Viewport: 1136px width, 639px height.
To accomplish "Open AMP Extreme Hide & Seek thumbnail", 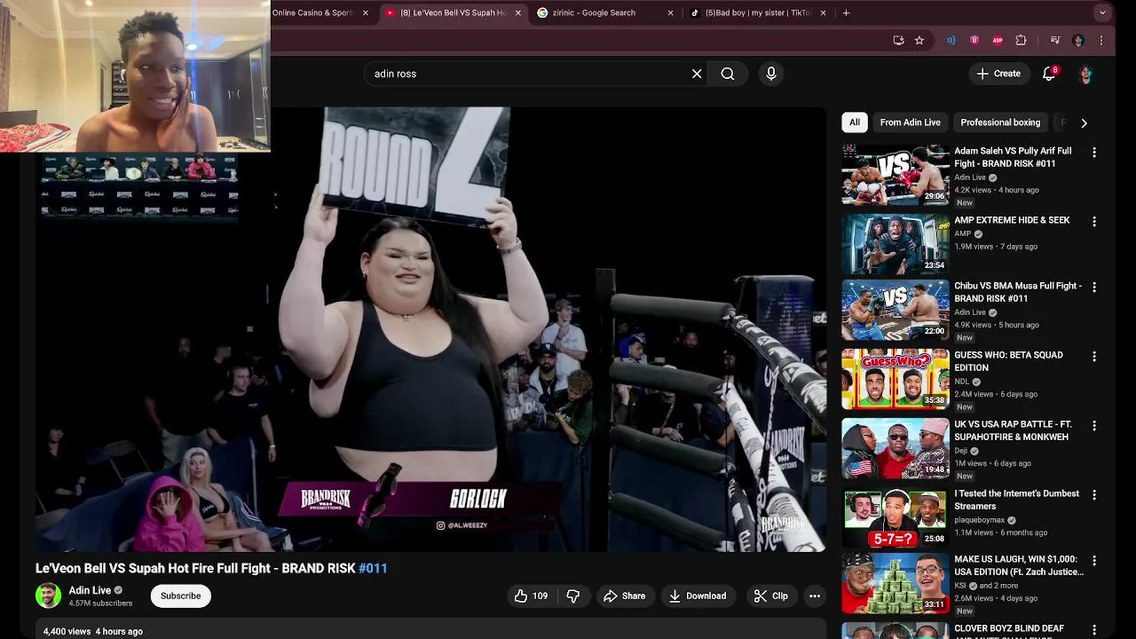I will click(895, 244).
